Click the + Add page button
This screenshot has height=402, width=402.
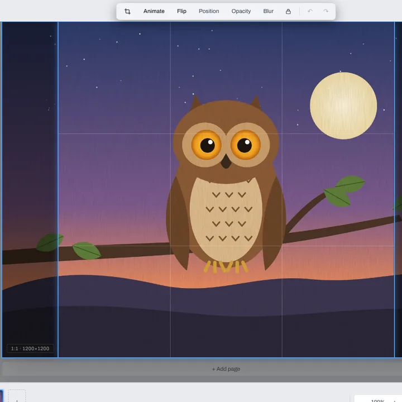click(226, 369)
